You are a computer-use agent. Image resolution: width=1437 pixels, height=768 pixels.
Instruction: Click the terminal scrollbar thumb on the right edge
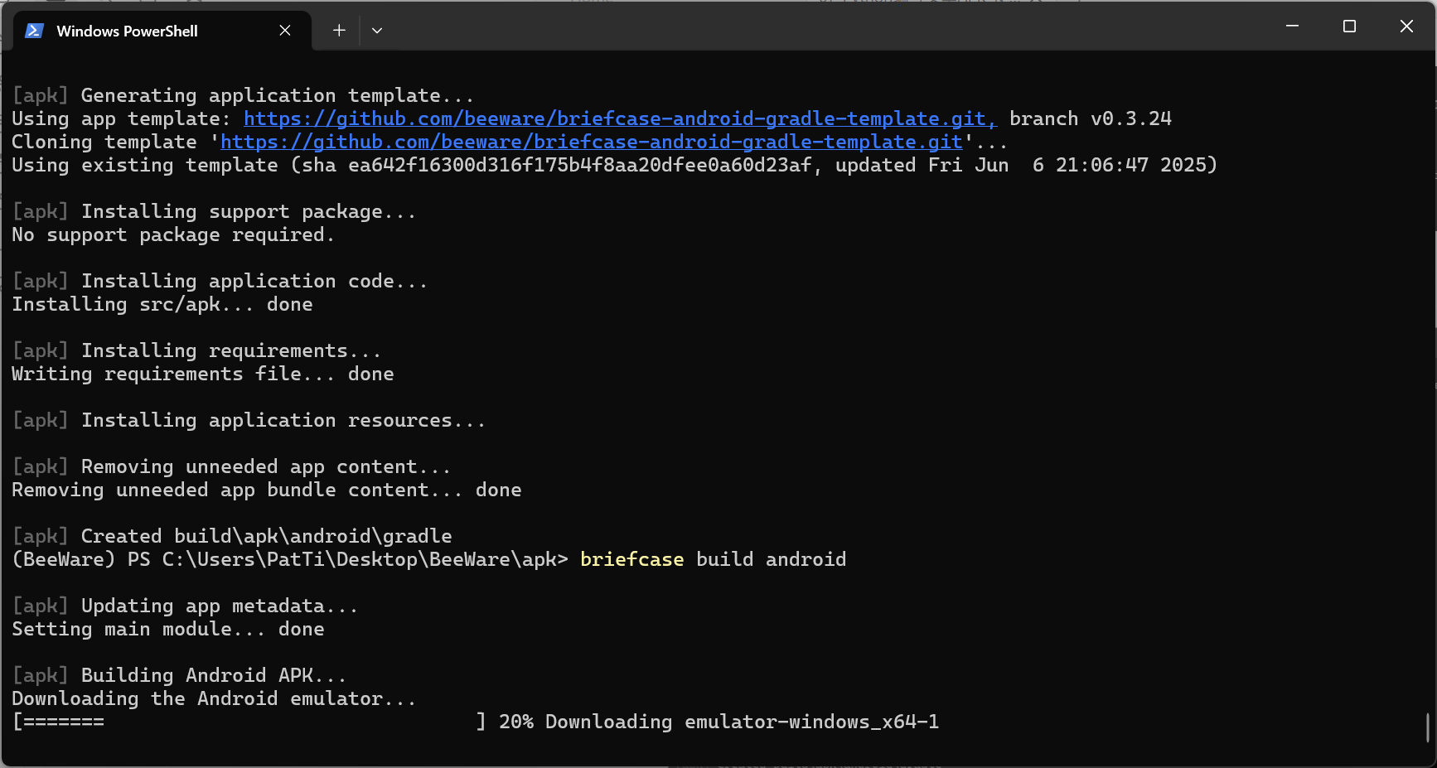pyautogui.click(x=1428, y=727)
